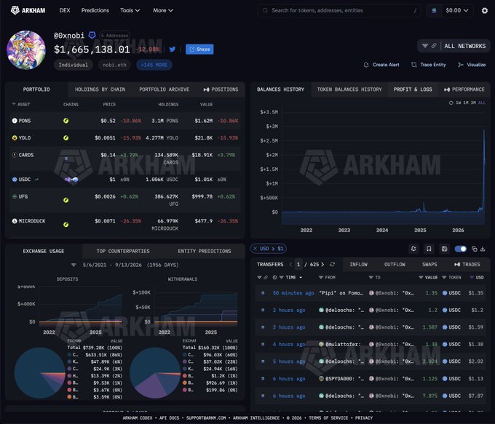
Task: Select the ALL chart range
Action: (x=482, y=103)
